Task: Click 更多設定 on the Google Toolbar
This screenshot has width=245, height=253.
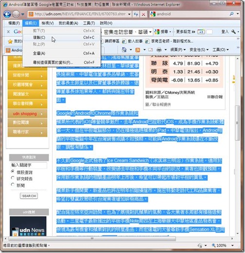Action: click(186, 32)
